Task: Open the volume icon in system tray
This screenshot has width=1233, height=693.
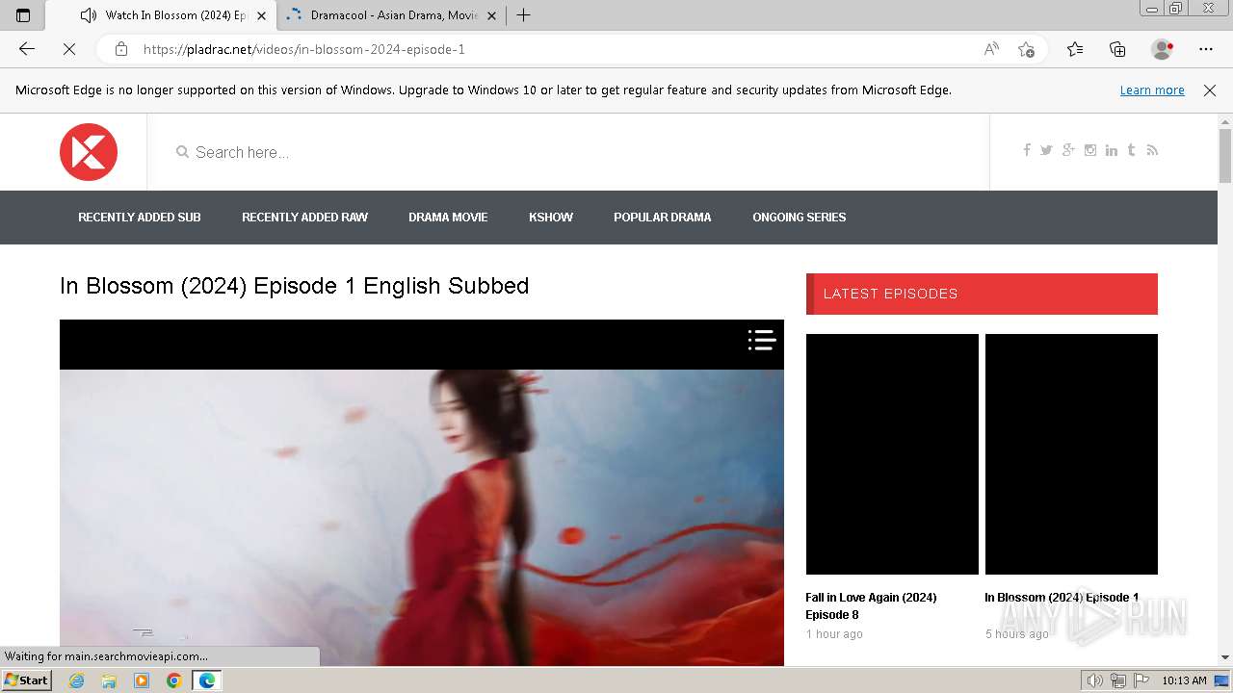Action: coord(1094,680)
